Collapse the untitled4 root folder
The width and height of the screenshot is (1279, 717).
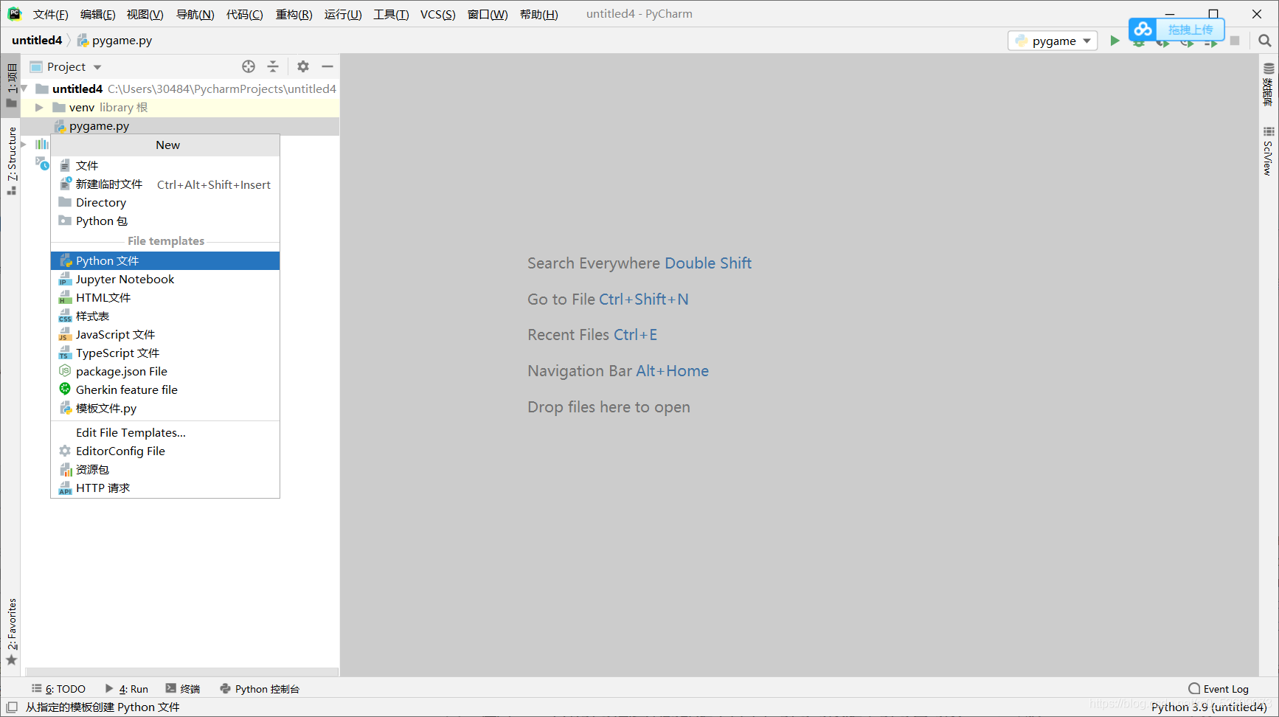24,89
